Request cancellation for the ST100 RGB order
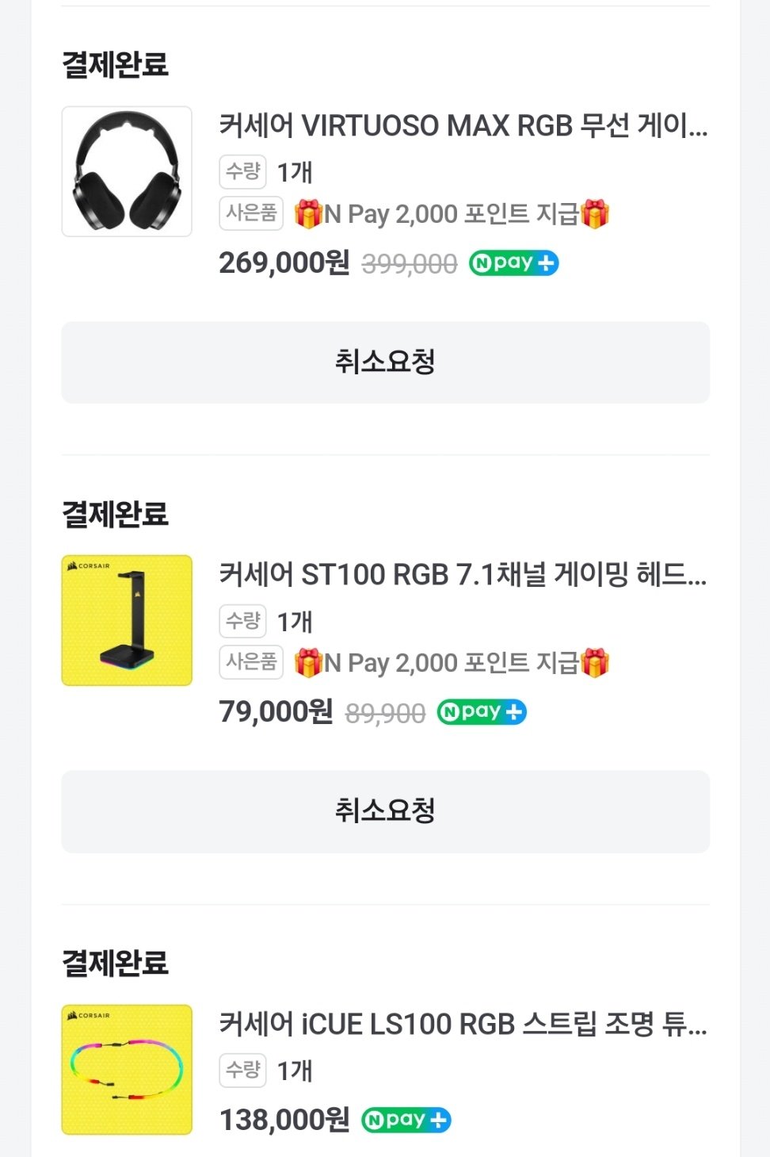The image size is (770, 1157). tap(386, 811)
